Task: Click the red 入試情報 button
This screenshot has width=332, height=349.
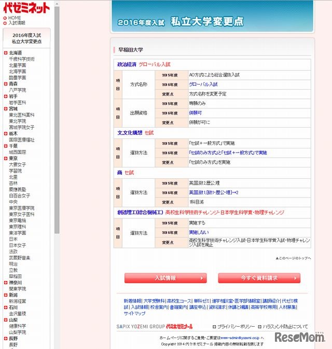Action: click(x=165, y=278)
